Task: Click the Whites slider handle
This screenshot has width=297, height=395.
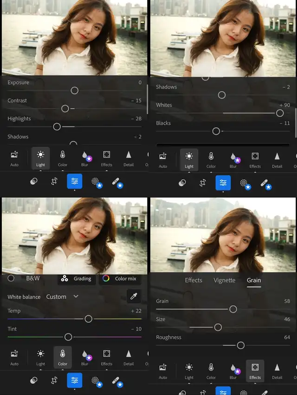Action: (280, 113)
